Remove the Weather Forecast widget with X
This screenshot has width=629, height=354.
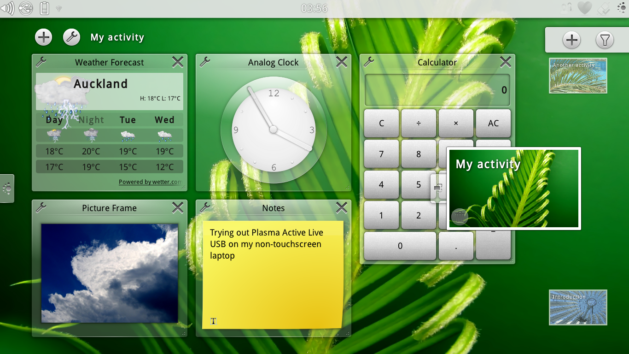tap(178, 62)
